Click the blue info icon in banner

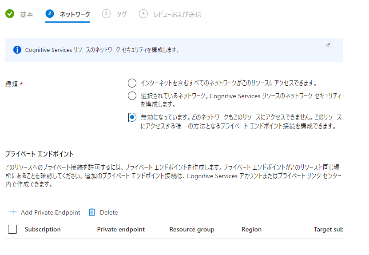(17, 50)
